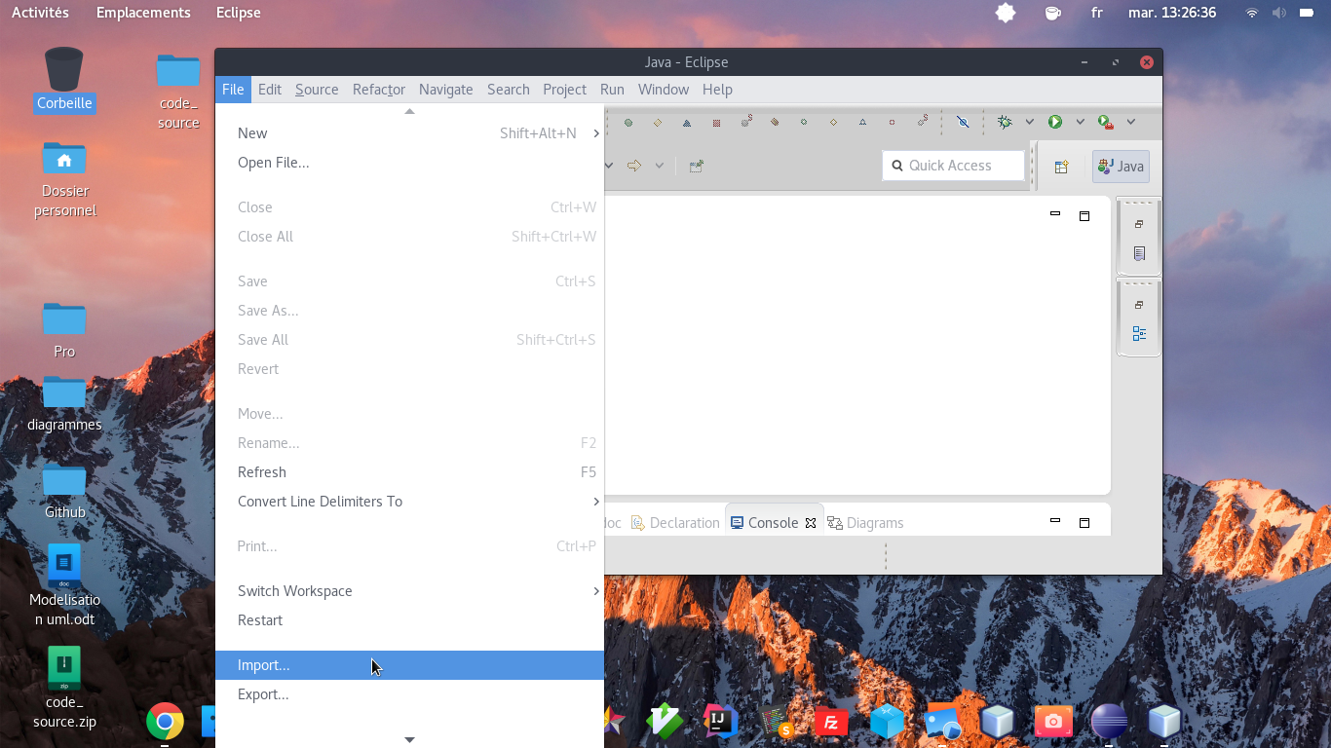Select the code_source folder on desktop
This screenshot has height=748, width=1331.
(x=178, y=91)
